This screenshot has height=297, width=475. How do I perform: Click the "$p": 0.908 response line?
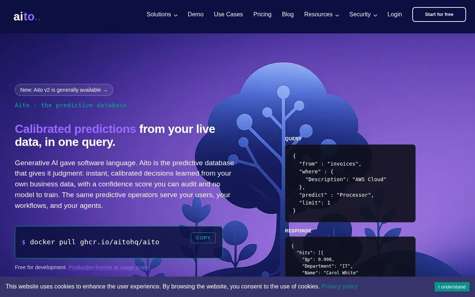(318, 260)
